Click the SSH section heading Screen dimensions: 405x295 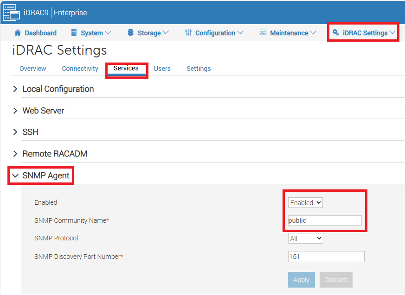tap(30, 132)
